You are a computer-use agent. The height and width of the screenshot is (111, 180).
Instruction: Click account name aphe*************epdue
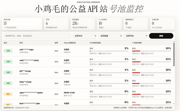click(31, 93)
